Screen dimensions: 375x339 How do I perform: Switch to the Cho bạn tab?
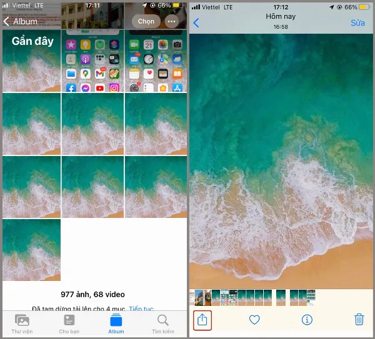(69, 323)
